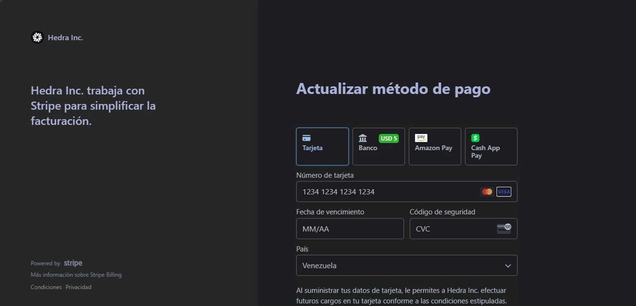636x306 pixels.
Task: Click the green USD 5 badge
Action: pos(389,138)
